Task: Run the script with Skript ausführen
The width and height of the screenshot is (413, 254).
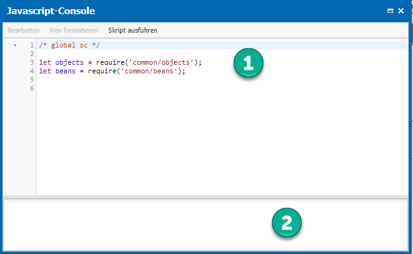Action: point(133,30)
